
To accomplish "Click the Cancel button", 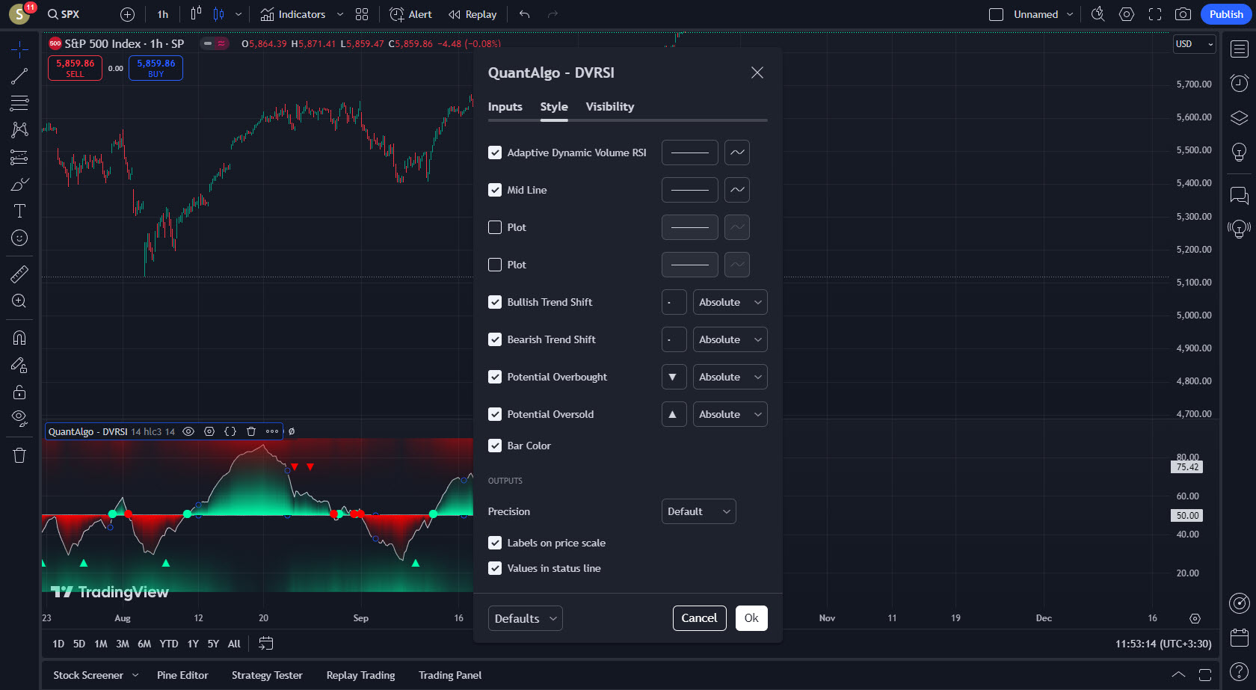I will (699, 618).
